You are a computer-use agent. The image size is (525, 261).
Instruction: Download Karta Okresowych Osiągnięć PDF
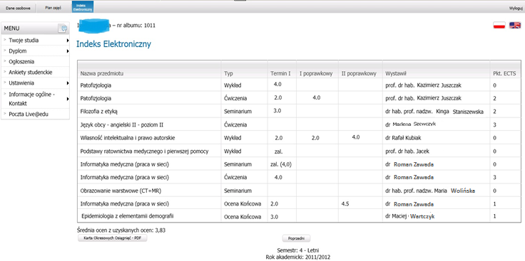[x=112, y=238]
